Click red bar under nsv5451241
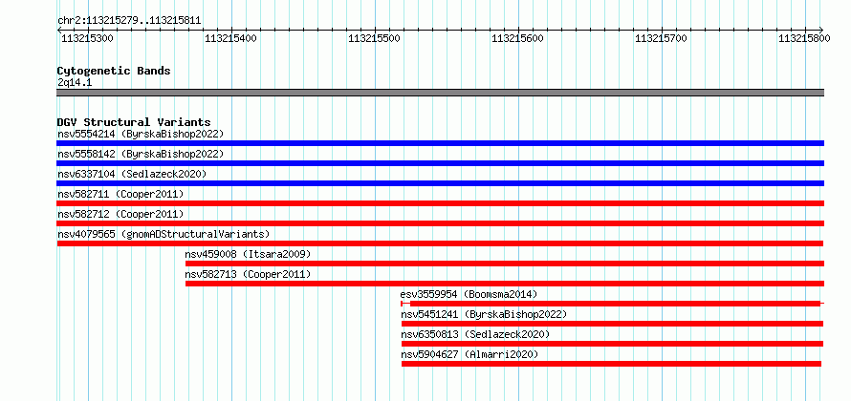 [x=612, y=324]
